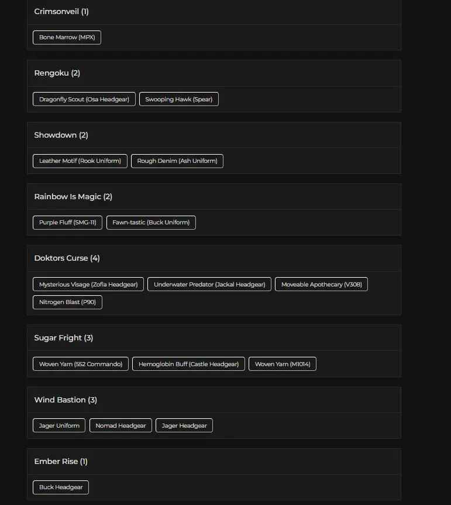This screenshot has width=451, height=505.
Task: Open Leather Motif (Rook Uniform) item
Action: coord(80,161)
